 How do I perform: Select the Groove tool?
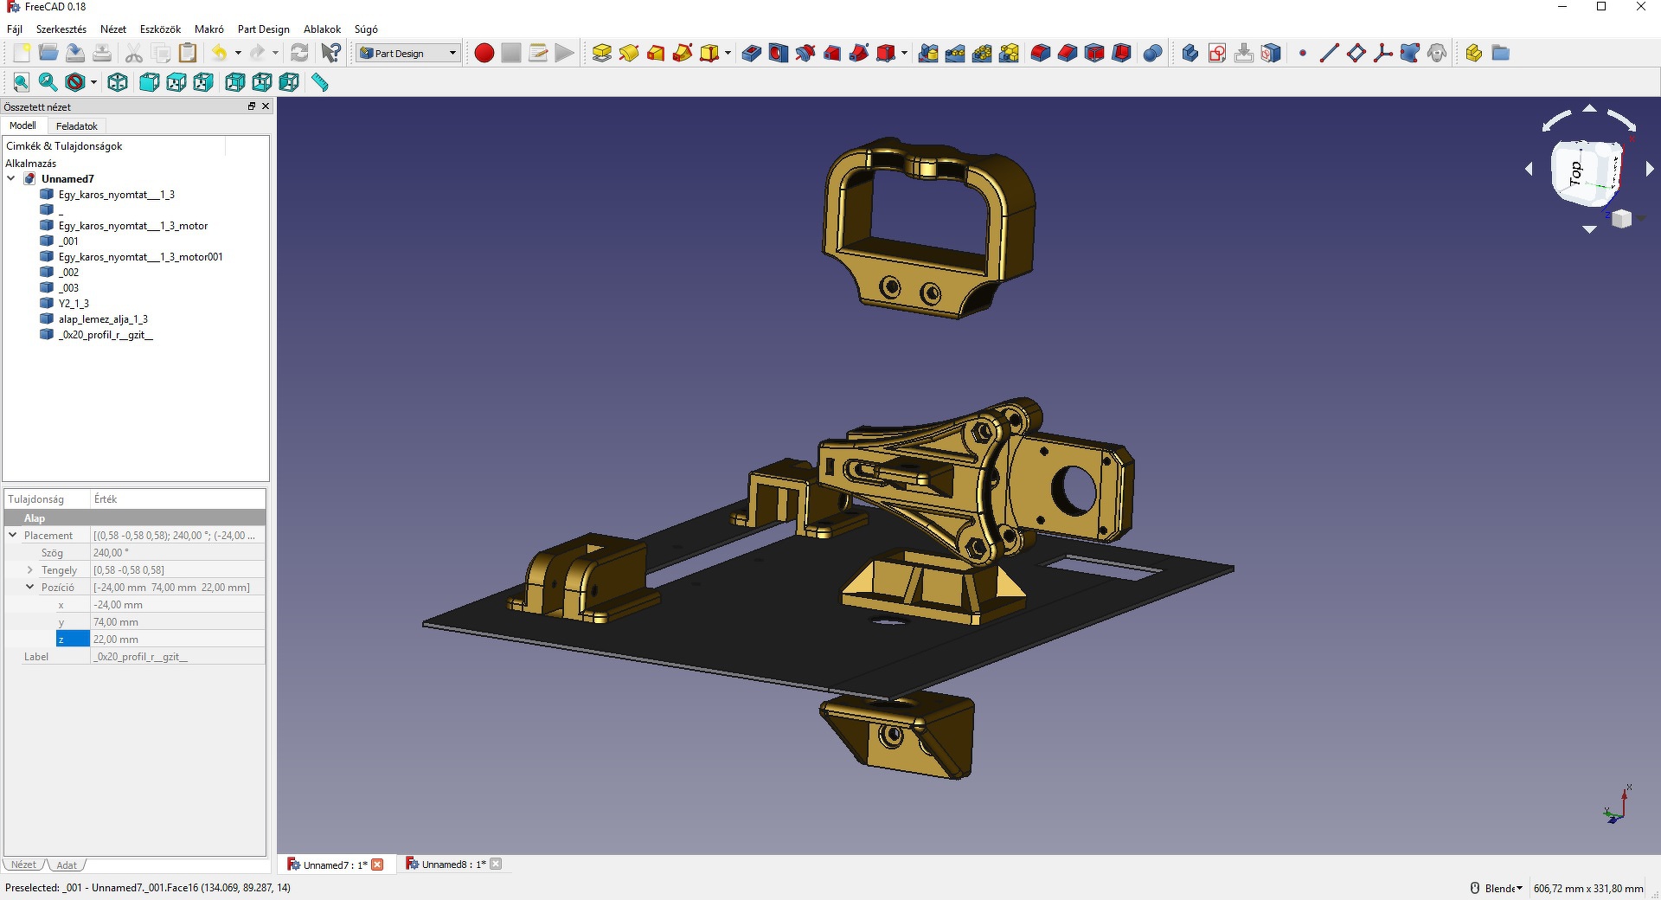coord(805,54)
